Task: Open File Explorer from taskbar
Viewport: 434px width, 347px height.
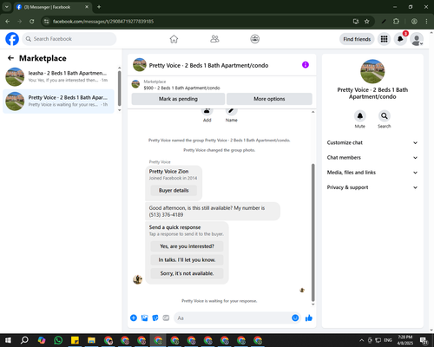Action: pos(91,340)
